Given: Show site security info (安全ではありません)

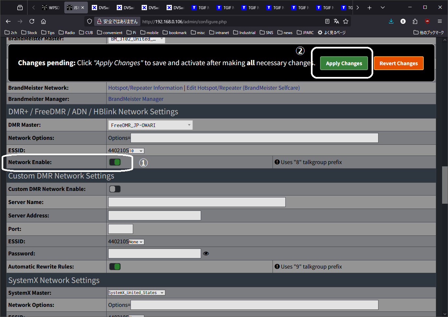Looking at the screenshot, I should point(117,21).
